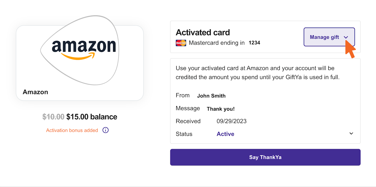Click the Active status value
376x187 pixels.
(x=225, y=134)
